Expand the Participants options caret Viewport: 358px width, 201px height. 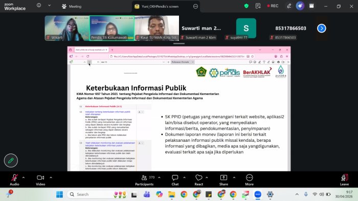coord(159,178)
